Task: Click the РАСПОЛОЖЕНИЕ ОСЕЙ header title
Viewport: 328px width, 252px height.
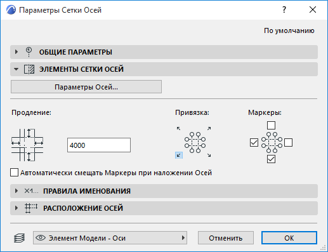Action: [x=83, y=208]
